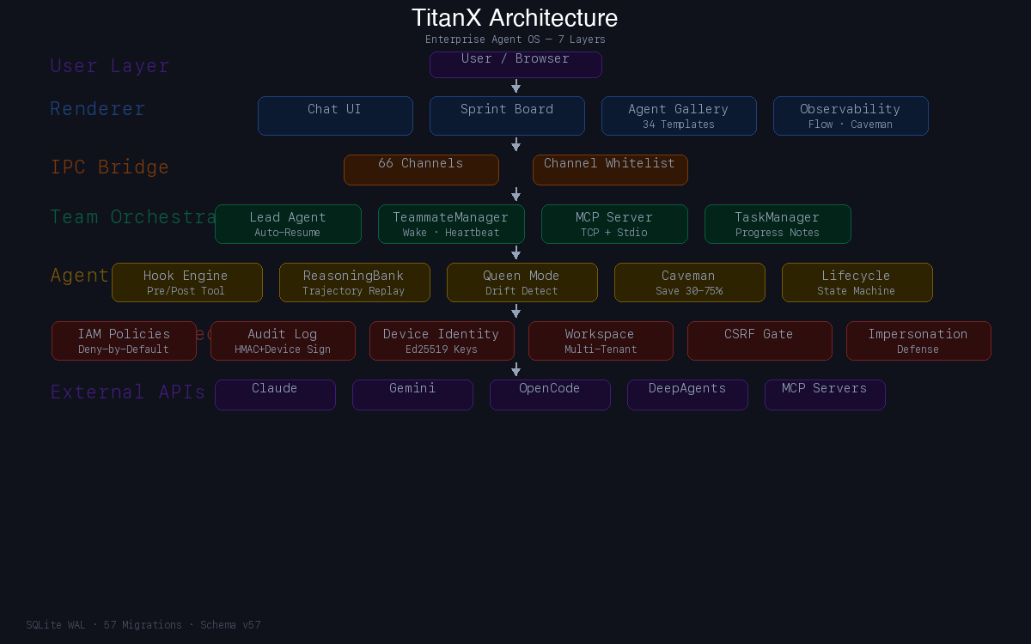Click the Agent Gallery with 34 Templates
1031x644 pixels.
[679, 115]
